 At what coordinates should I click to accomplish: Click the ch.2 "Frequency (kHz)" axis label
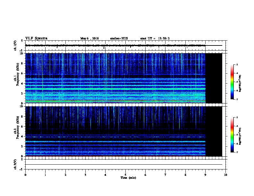18,127
